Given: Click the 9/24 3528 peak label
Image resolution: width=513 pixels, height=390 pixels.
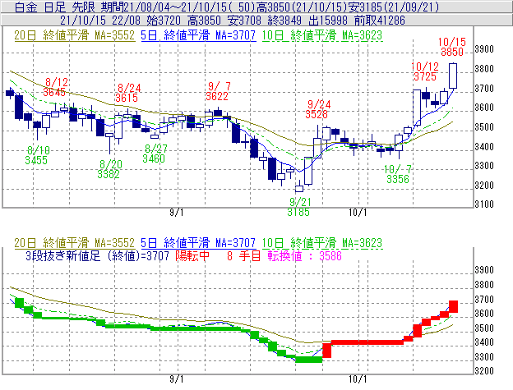Looking at the screenshot, I should coord(318,109).
